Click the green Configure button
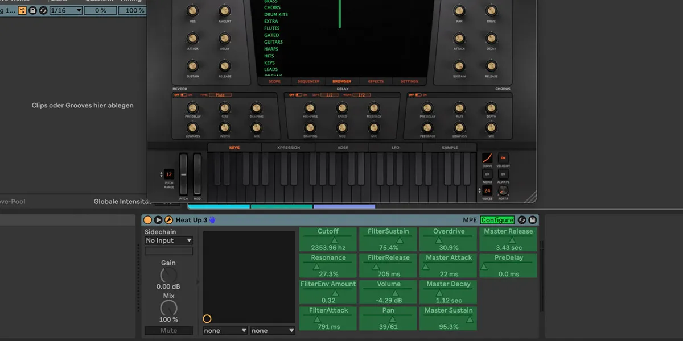 [x=498, y=219]
